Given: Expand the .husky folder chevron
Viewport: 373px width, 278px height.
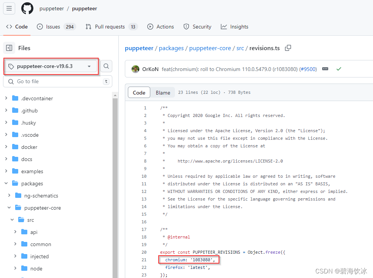Looking at the screenshot, I should point(6,122).
